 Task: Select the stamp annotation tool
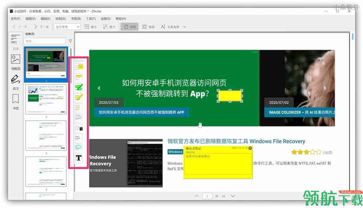pos(79,127)
